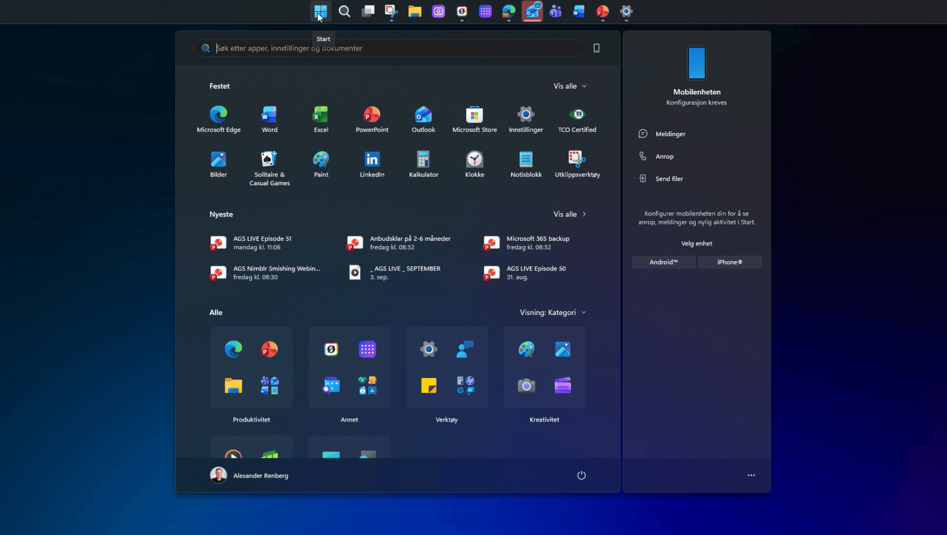
Task: Expand Produktivitet group more apps tile
Action: pyautogui.click(x=269, y=385)
